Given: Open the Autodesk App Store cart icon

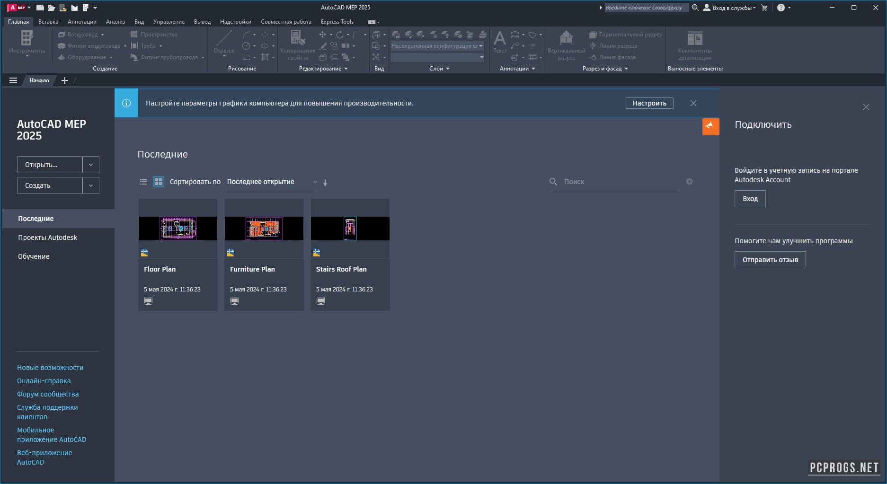Looking at the screenshot, I should click(764, 8).
